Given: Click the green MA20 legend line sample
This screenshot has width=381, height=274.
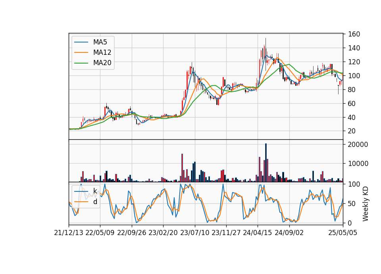Looking at the screenshot, I should click(81, 63).
